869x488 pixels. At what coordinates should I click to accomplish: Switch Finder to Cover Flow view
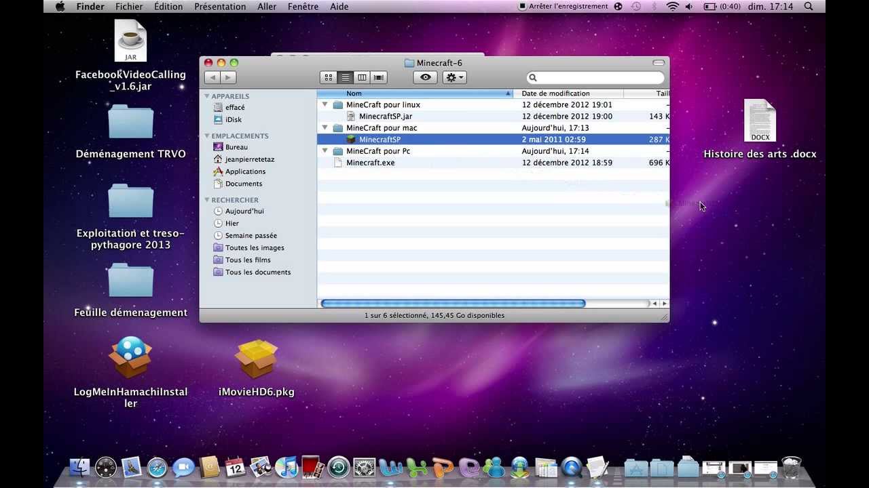(379, 78)
